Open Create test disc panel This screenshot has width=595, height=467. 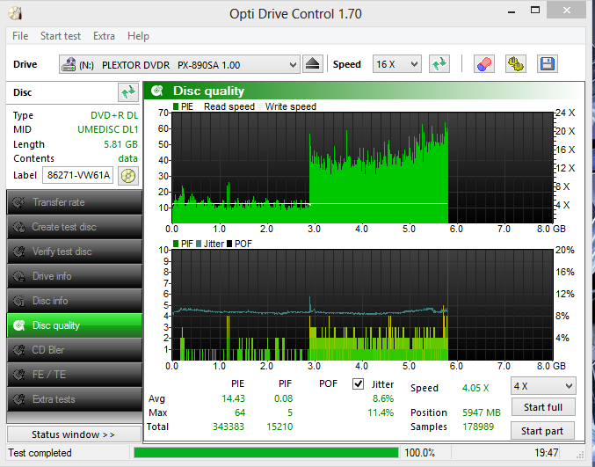75,227
